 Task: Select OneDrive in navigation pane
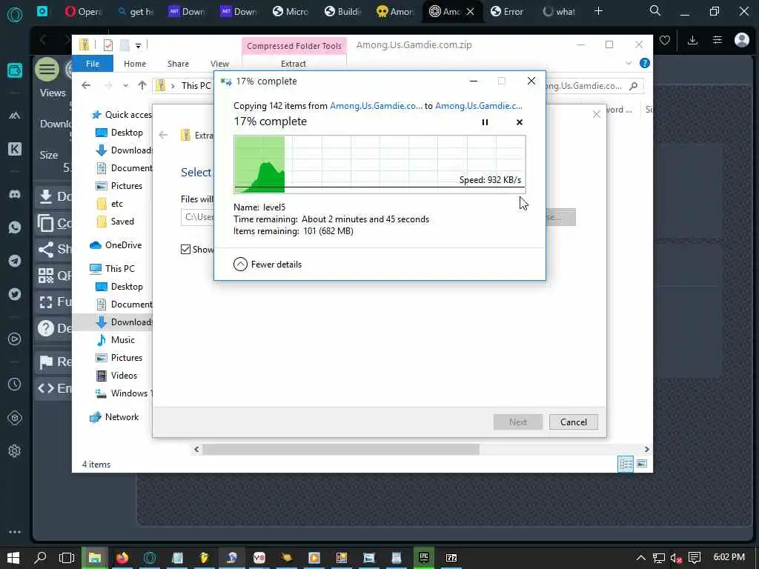coord(116,245)
